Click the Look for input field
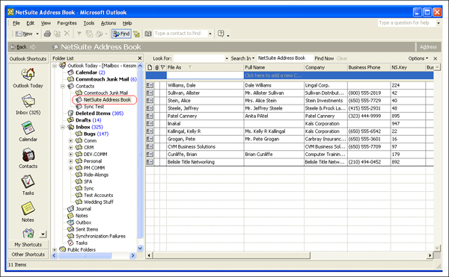Viewport: 449px width, 277px height. click(x=199, y=58)
